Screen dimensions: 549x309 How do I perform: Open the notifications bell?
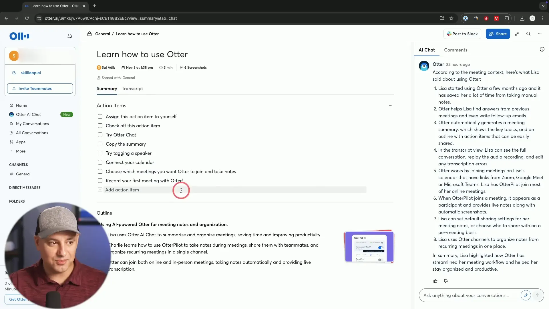click(x=69, y=36)
